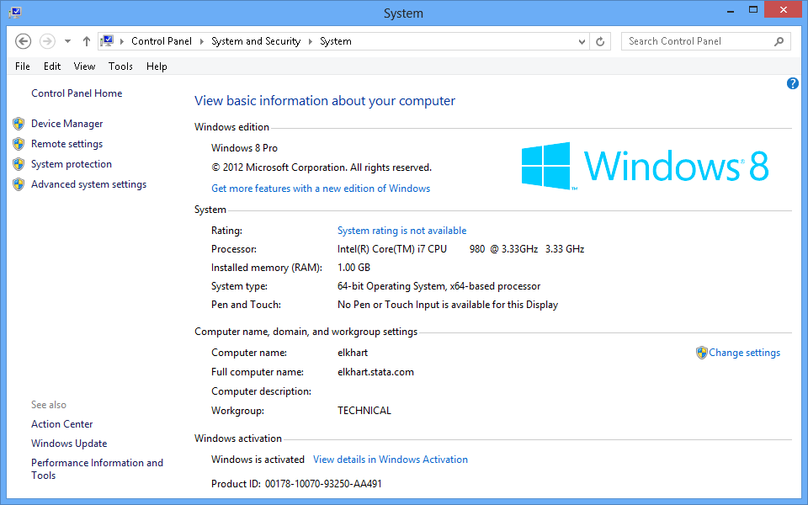Screen dimensions: 808x505
Task: Open the Tools menu
Action: point(120,66)
